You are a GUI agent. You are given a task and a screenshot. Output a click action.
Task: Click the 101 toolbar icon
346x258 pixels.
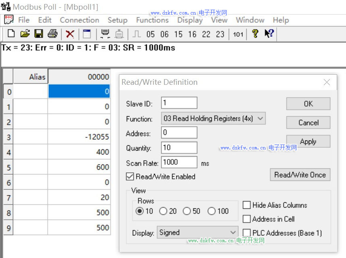pyautogui.click(x=238, y=34)
